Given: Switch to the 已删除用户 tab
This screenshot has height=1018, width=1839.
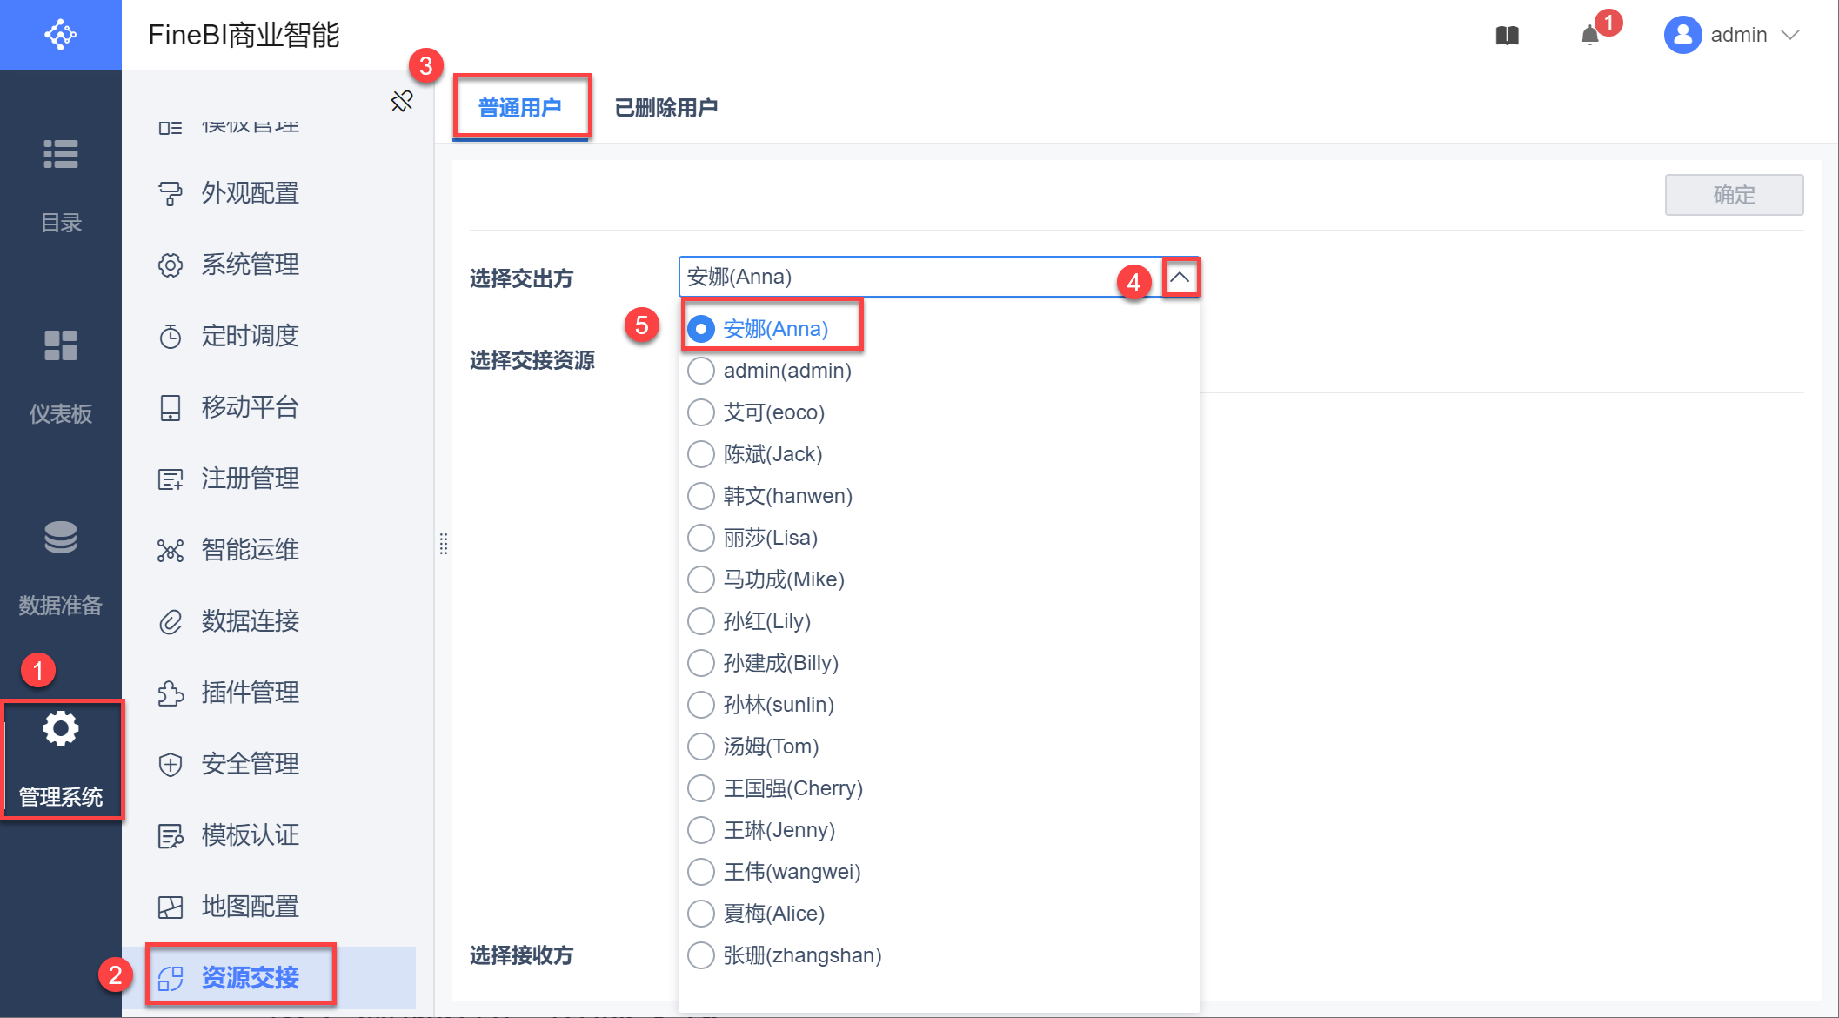Looking at the screenshot, I should click(x=665, y=108).
